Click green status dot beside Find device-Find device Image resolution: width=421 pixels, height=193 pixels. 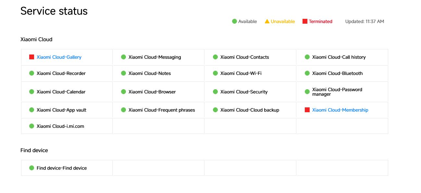coord(31,168)
